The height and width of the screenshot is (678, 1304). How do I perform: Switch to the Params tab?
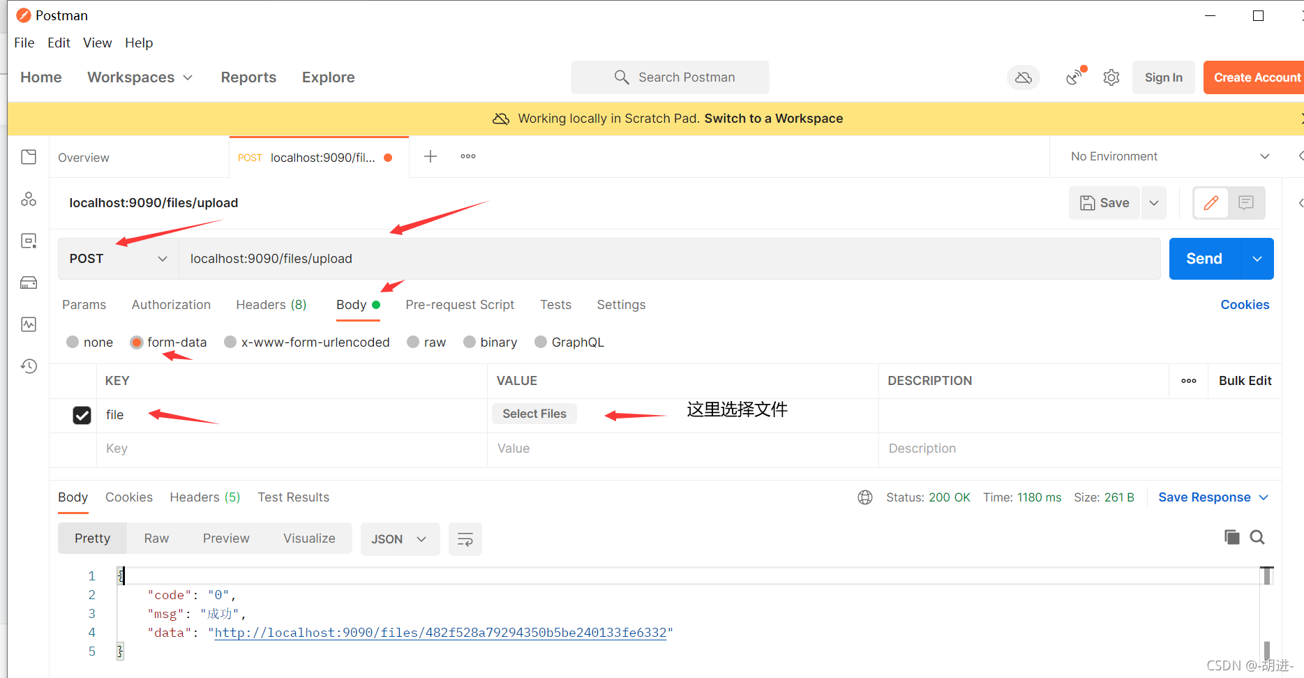pyautogui.click(x=84, y=305)
